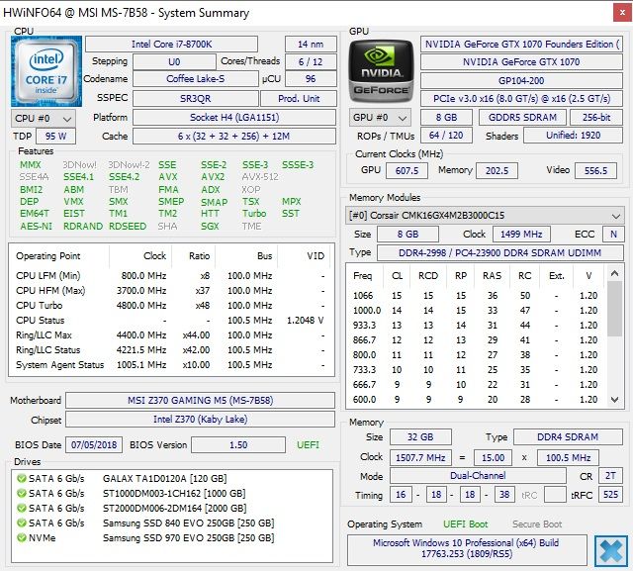
Task: Expand the Corsair memory module dropdown
Action: pos(485,215)
